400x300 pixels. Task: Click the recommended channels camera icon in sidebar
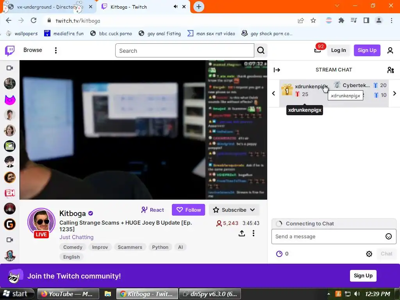coord(10,240)
